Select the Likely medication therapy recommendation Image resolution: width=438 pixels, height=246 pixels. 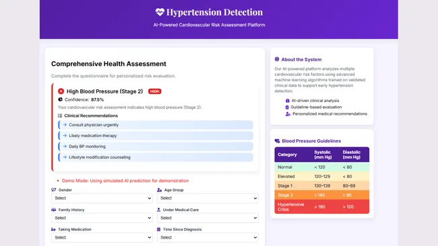coord(156,136)
